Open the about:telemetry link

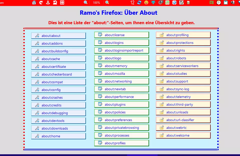click(183, 97)
